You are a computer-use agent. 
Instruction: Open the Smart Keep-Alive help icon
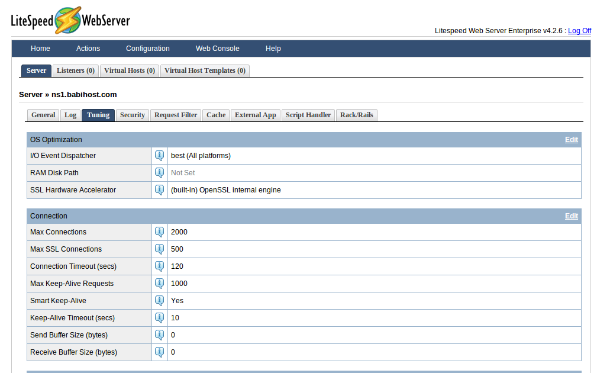click(x=159, y=301)
